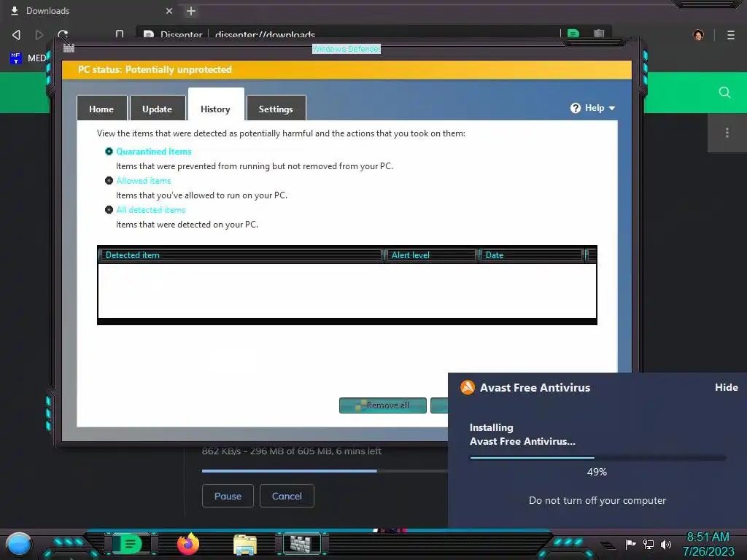The height and width of the screenshot is (560, 747).
Task: Click the volume speaker tray icon
Action: [x=666, y=544]
